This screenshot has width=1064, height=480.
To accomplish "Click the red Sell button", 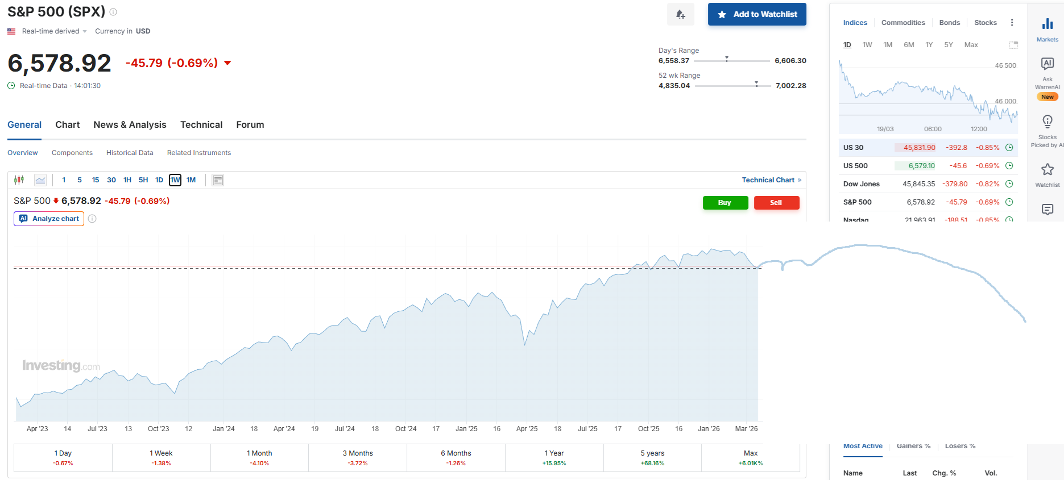I will (776, 203).
